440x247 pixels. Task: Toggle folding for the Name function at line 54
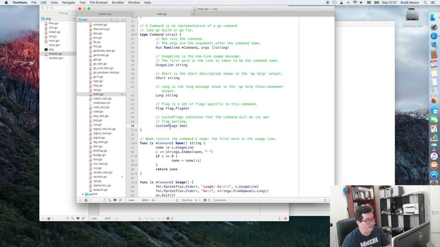coord(136,143)
